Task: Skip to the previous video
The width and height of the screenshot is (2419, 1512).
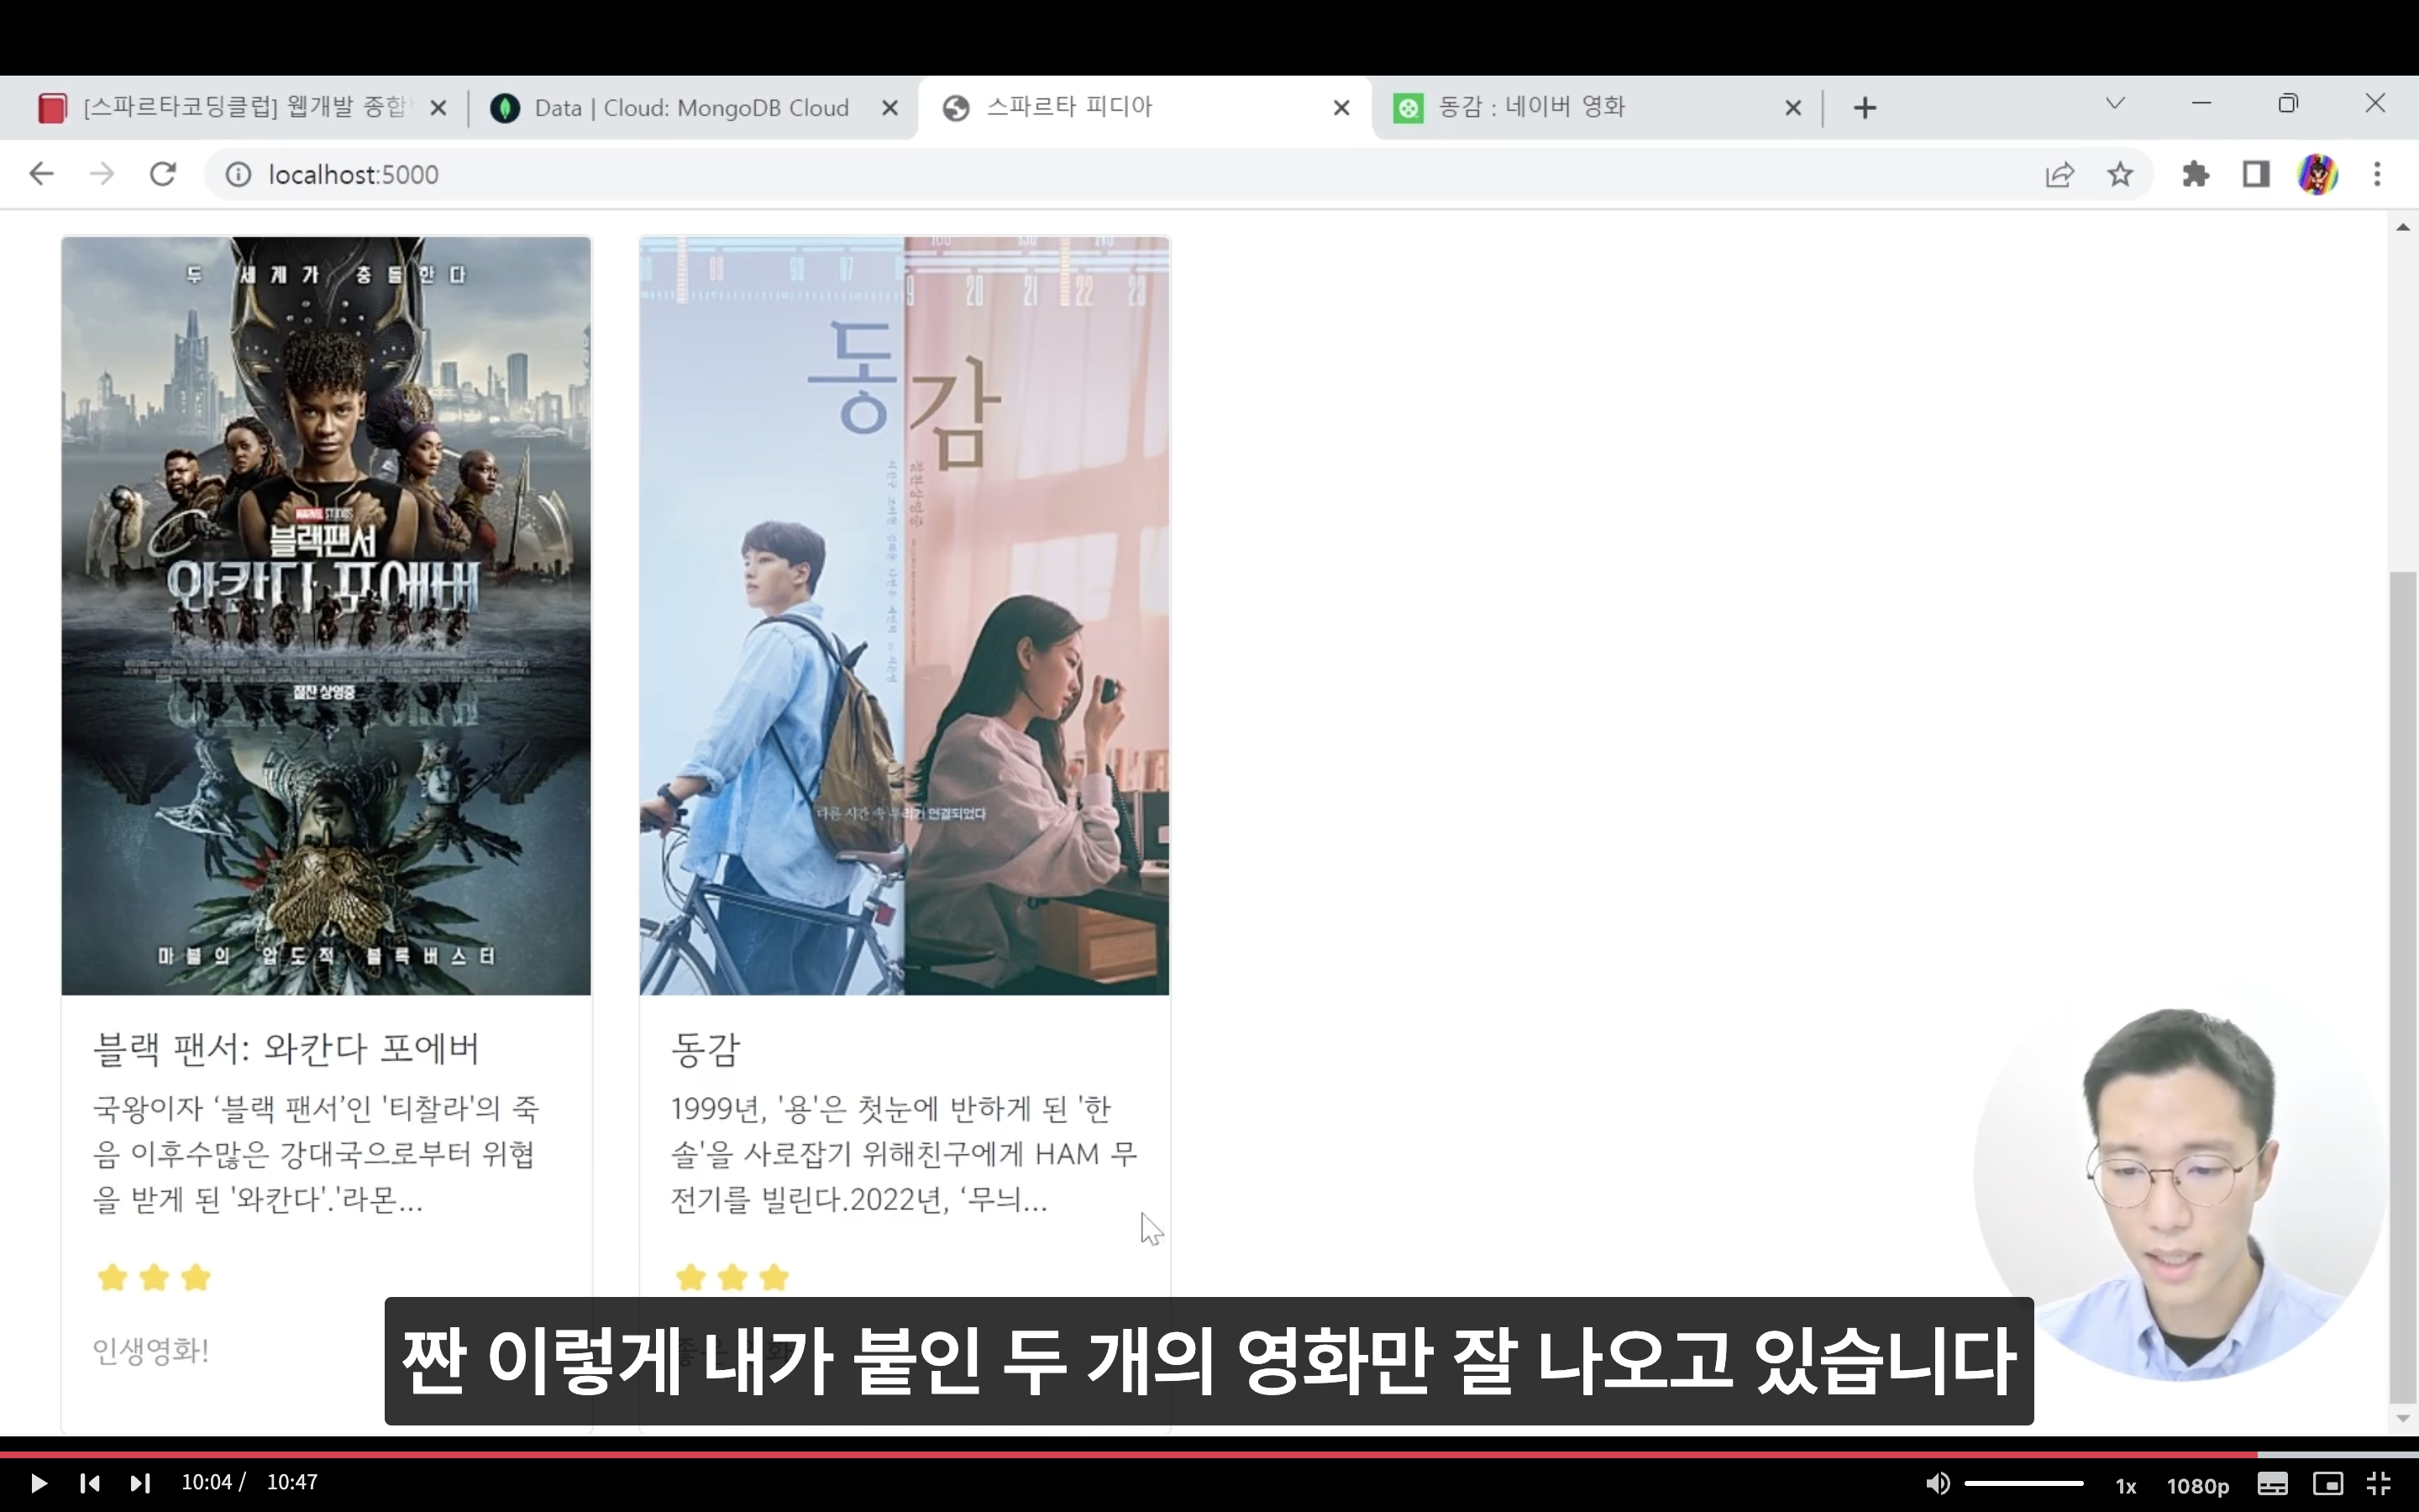Action: click(x=89, y=1483)
